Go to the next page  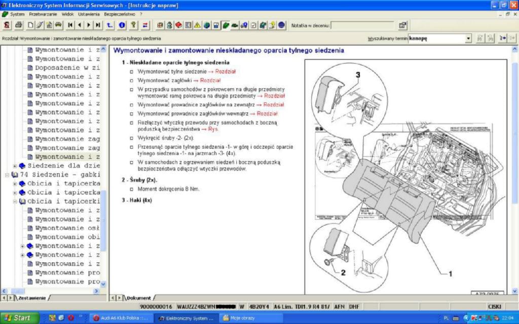click(x=89, y=25)
